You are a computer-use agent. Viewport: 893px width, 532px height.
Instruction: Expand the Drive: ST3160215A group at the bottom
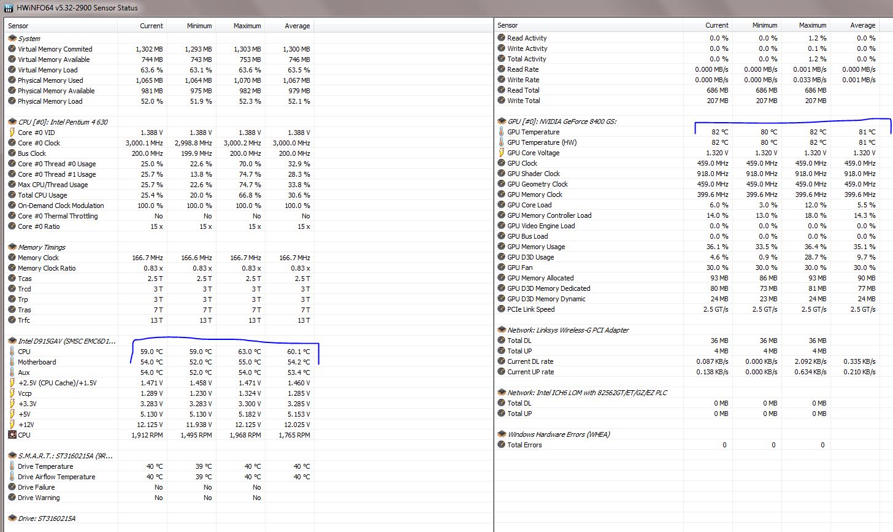pyautogui.click(x=12, y=519)
